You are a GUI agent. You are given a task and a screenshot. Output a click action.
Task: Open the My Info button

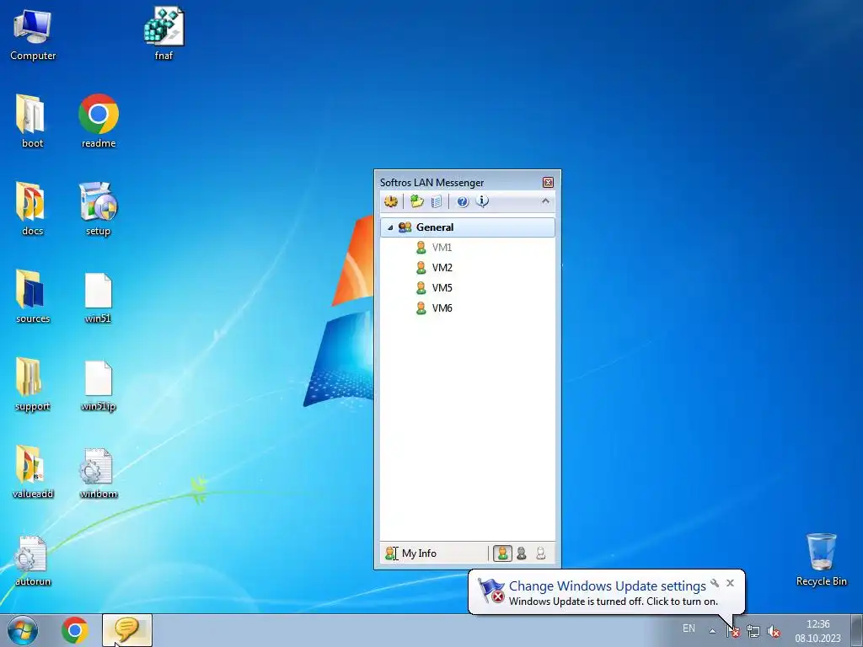click(411, 553)
